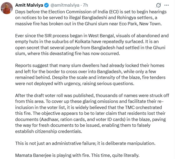Open Amit Malviya's profile picture
Screen dimensions: 177x159
pyautogui.click(x=8, y=9)
